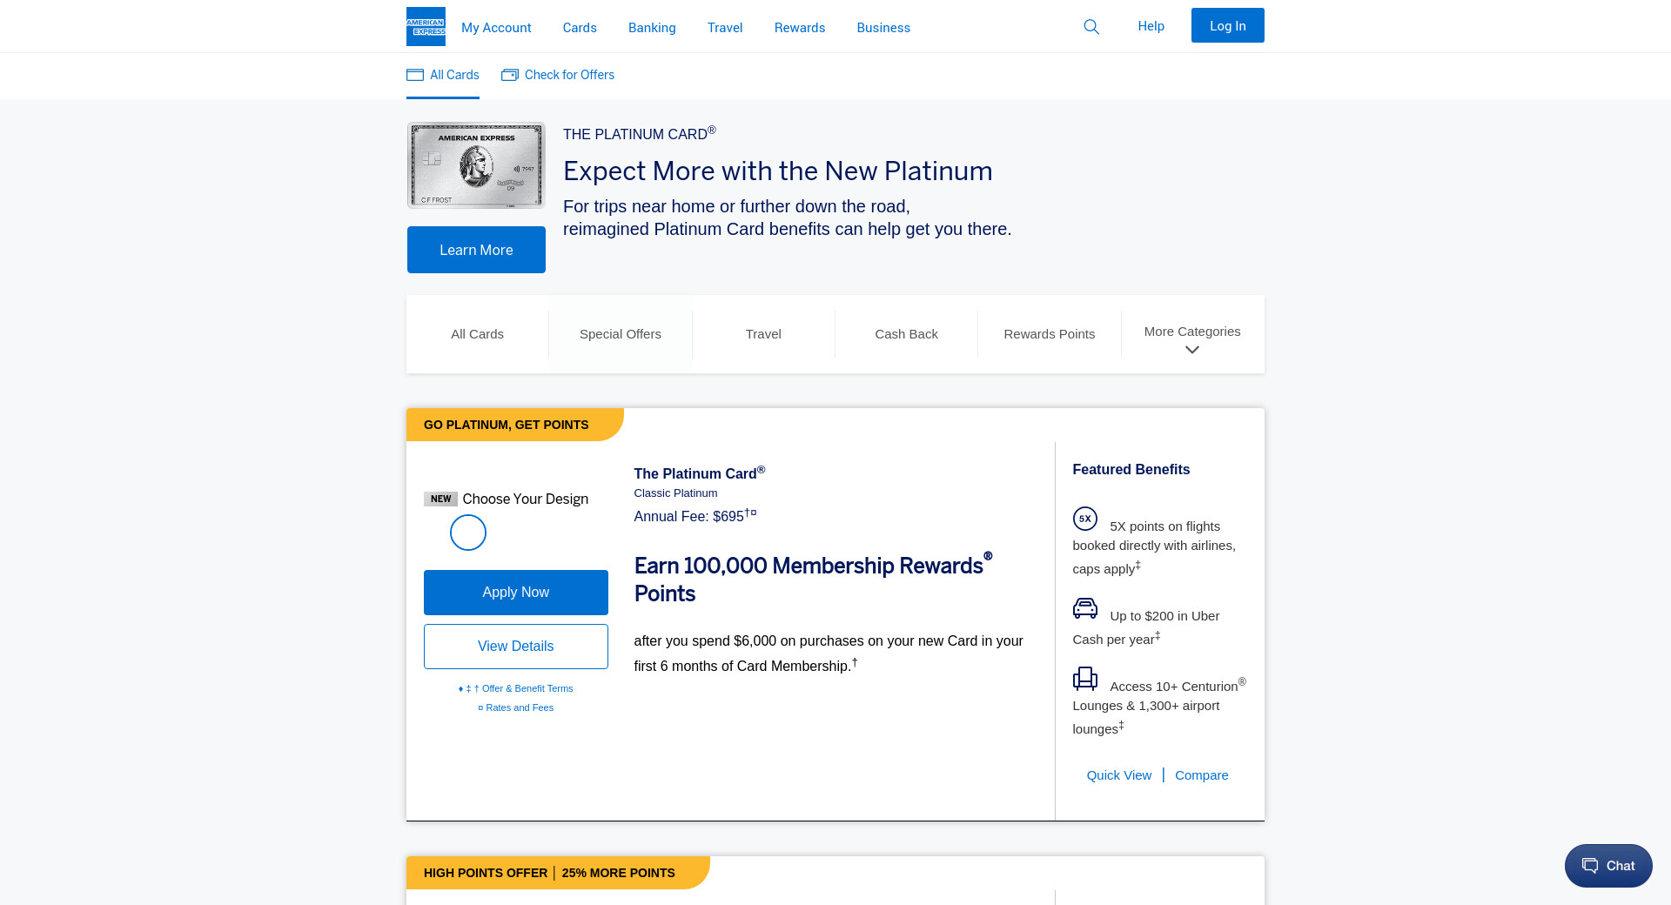The image size is (1671, 905).
Task: Click the 5X points benefit icon
Action: [x=1085, y=519]
